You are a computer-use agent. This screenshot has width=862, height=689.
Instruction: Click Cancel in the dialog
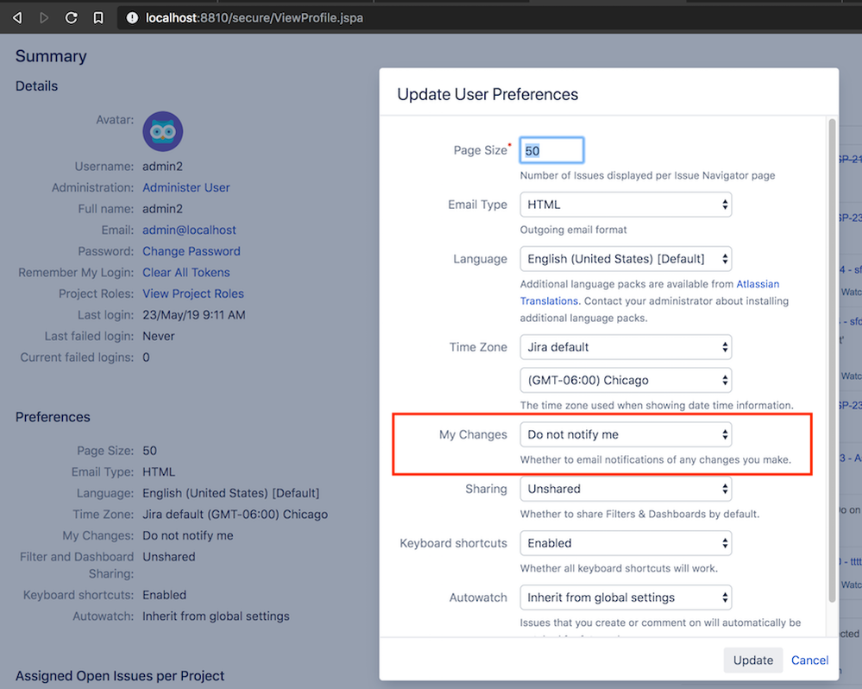tap(809, 660)
